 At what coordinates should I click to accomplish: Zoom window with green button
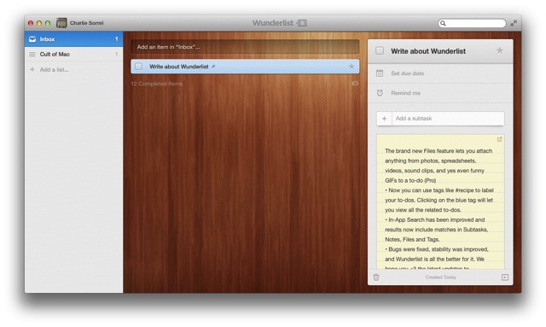point(48,23)
